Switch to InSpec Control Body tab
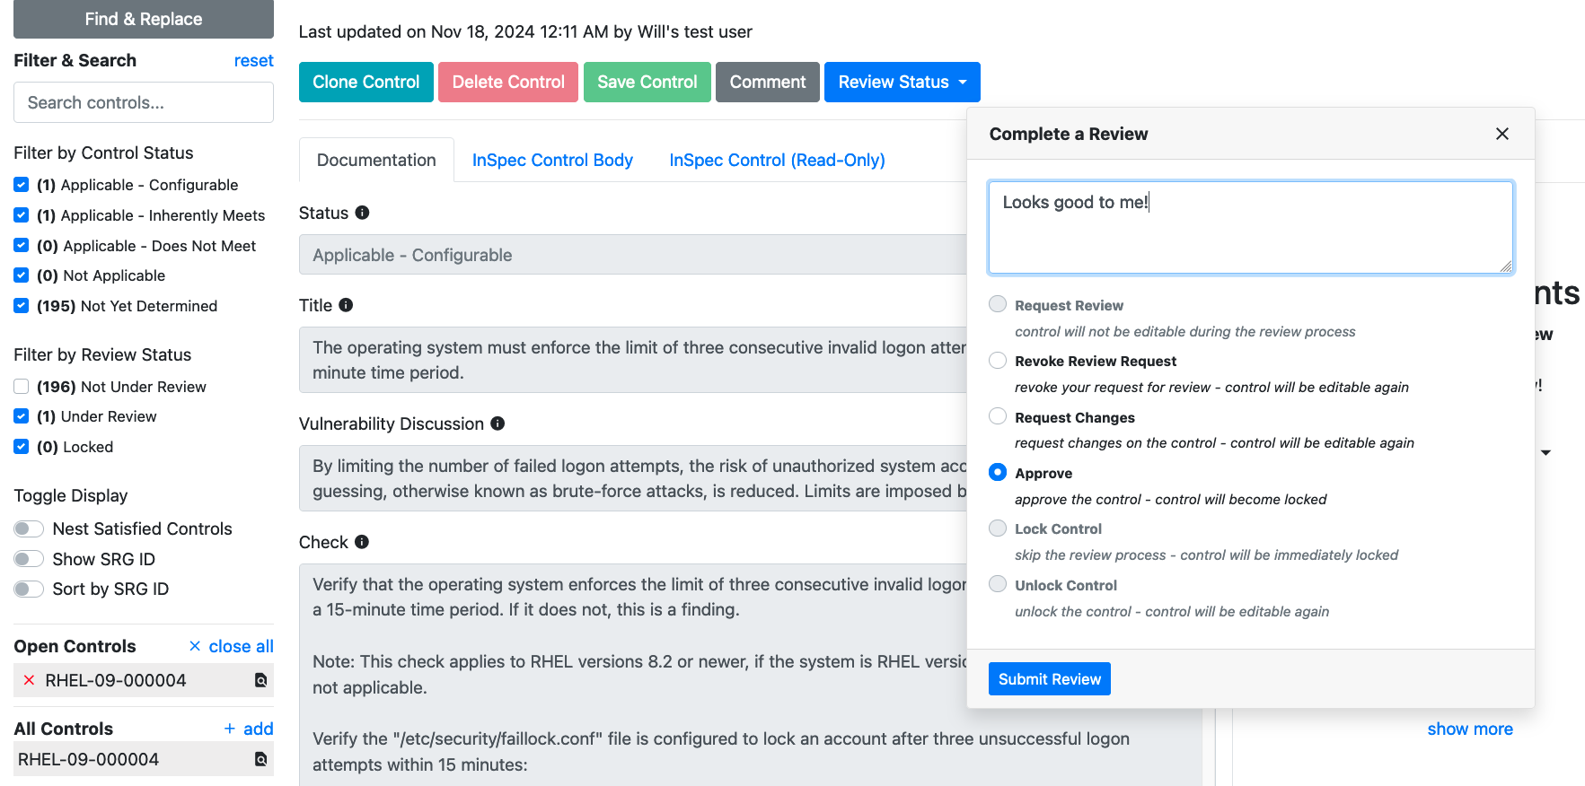The height and width of the screenshot is (786, 1585). pos(552,160)
